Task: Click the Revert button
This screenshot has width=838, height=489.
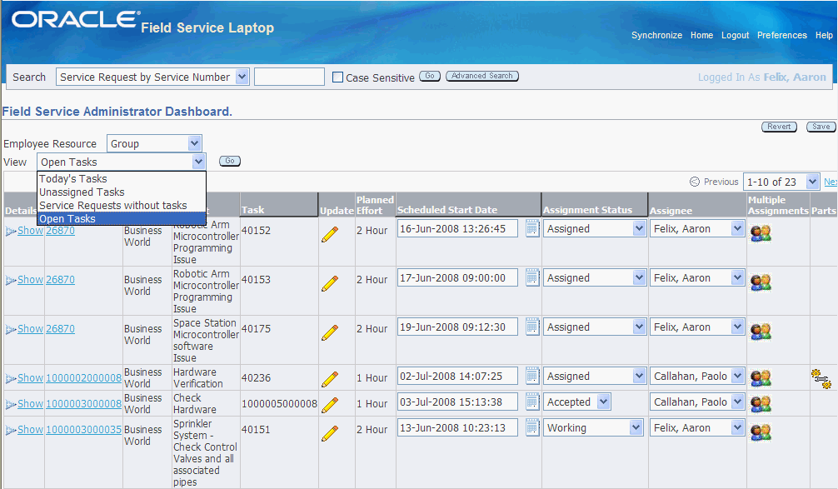Action: pos(779,127)
